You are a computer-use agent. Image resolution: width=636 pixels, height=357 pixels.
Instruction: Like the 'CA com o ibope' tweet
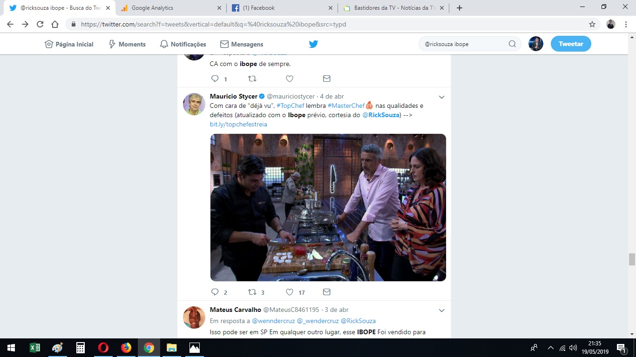(x=290, y=79)
